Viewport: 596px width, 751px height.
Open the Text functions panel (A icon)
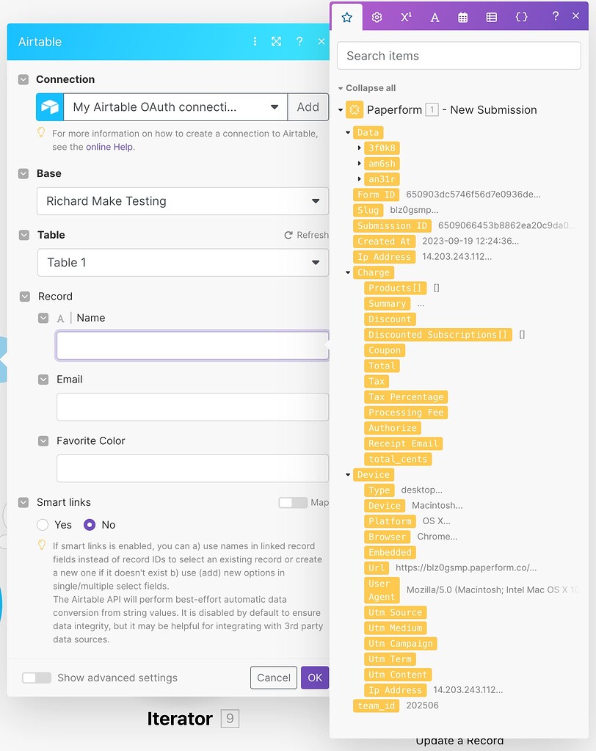(435, 17)
